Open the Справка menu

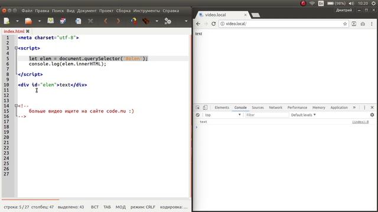pyautogui.click(x=171, y=11)
